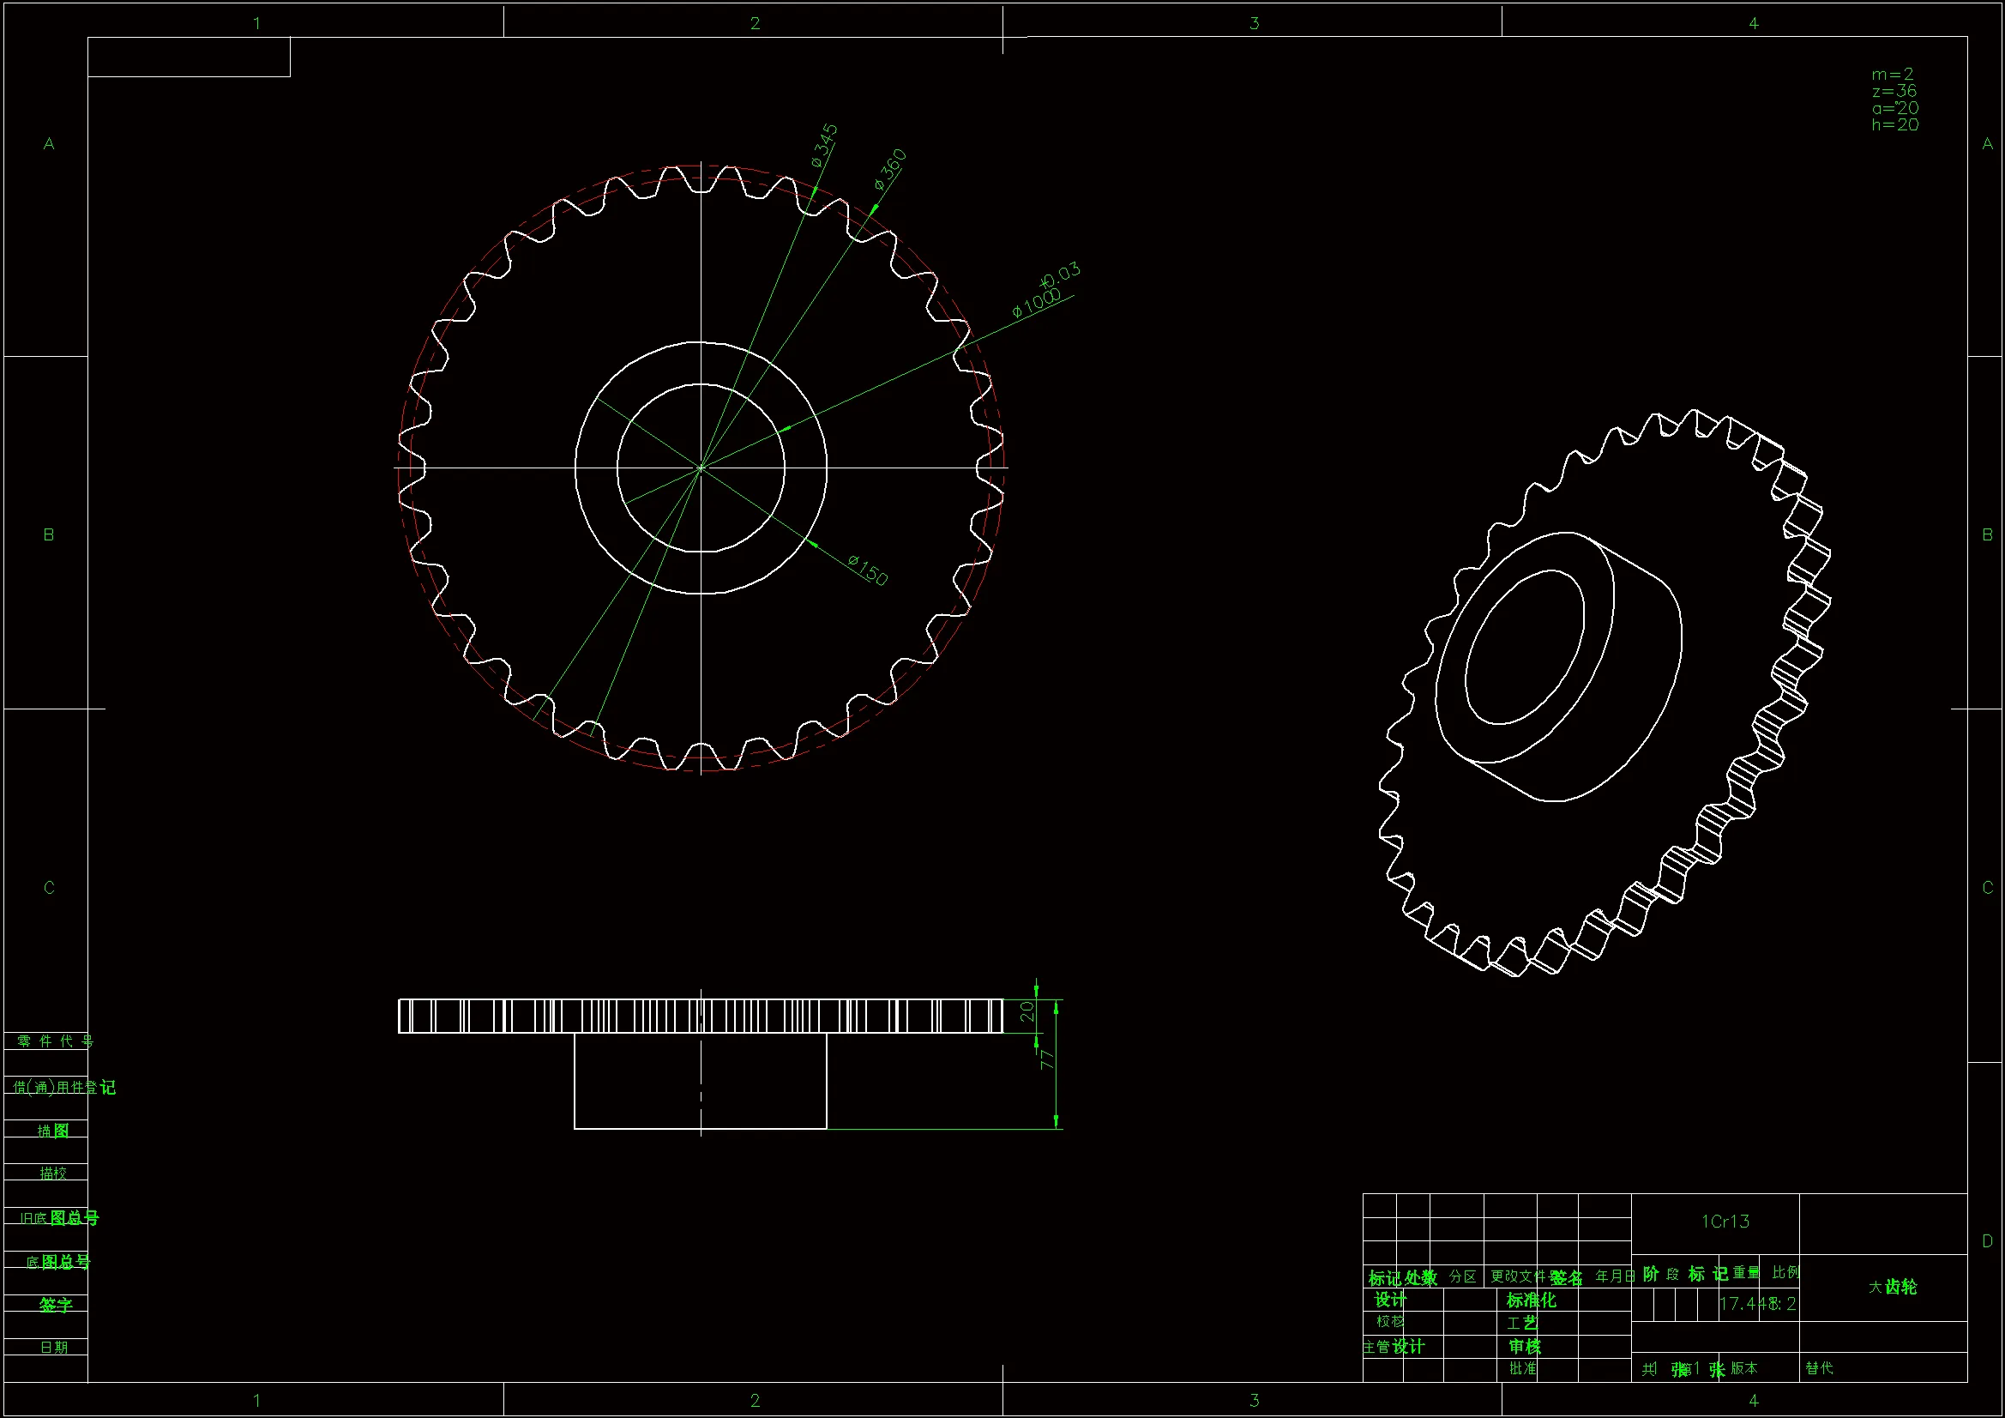This screenshot has height=1418, width=2005.
Task: Click the 大齿轮 part name in title block
Action: point(1893,1287)
